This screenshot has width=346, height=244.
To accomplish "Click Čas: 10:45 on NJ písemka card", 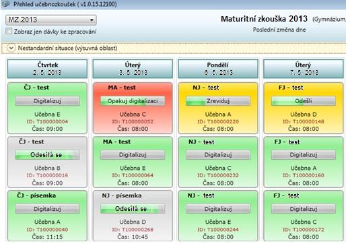I will 133,237.
